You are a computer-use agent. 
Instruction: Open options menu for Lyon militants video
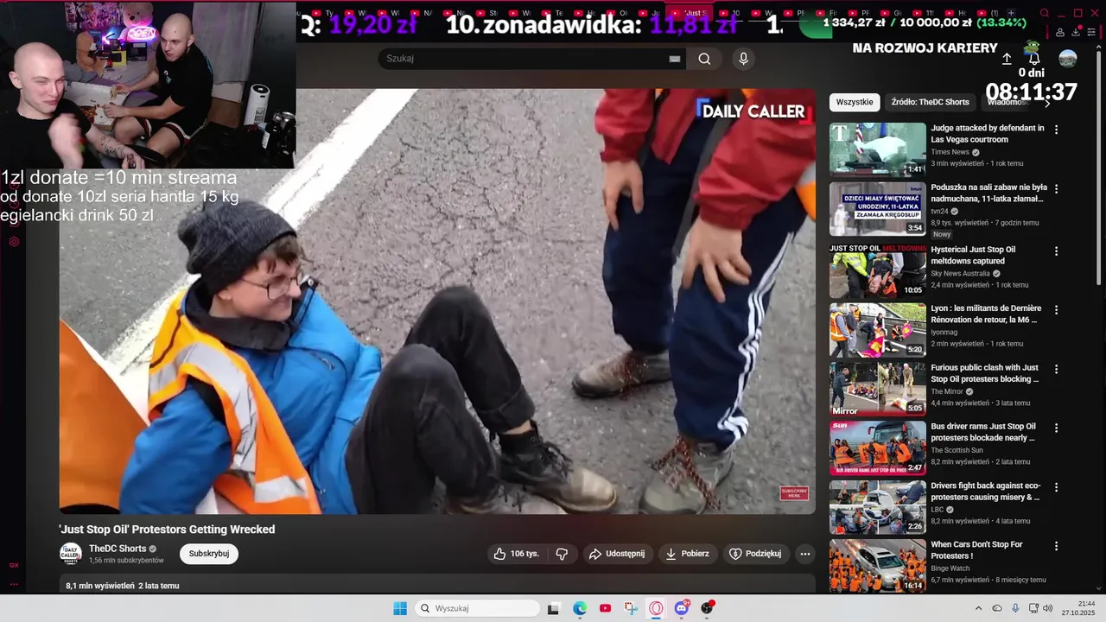pos(1056,310)
